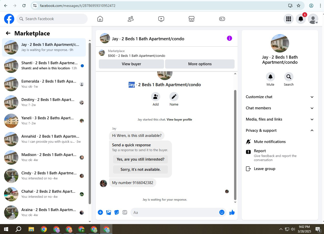Click the sender avatar beside 'My number' message
Image resolution: width=324 pixels, height=234 pixels.
(x=103, y=184)
